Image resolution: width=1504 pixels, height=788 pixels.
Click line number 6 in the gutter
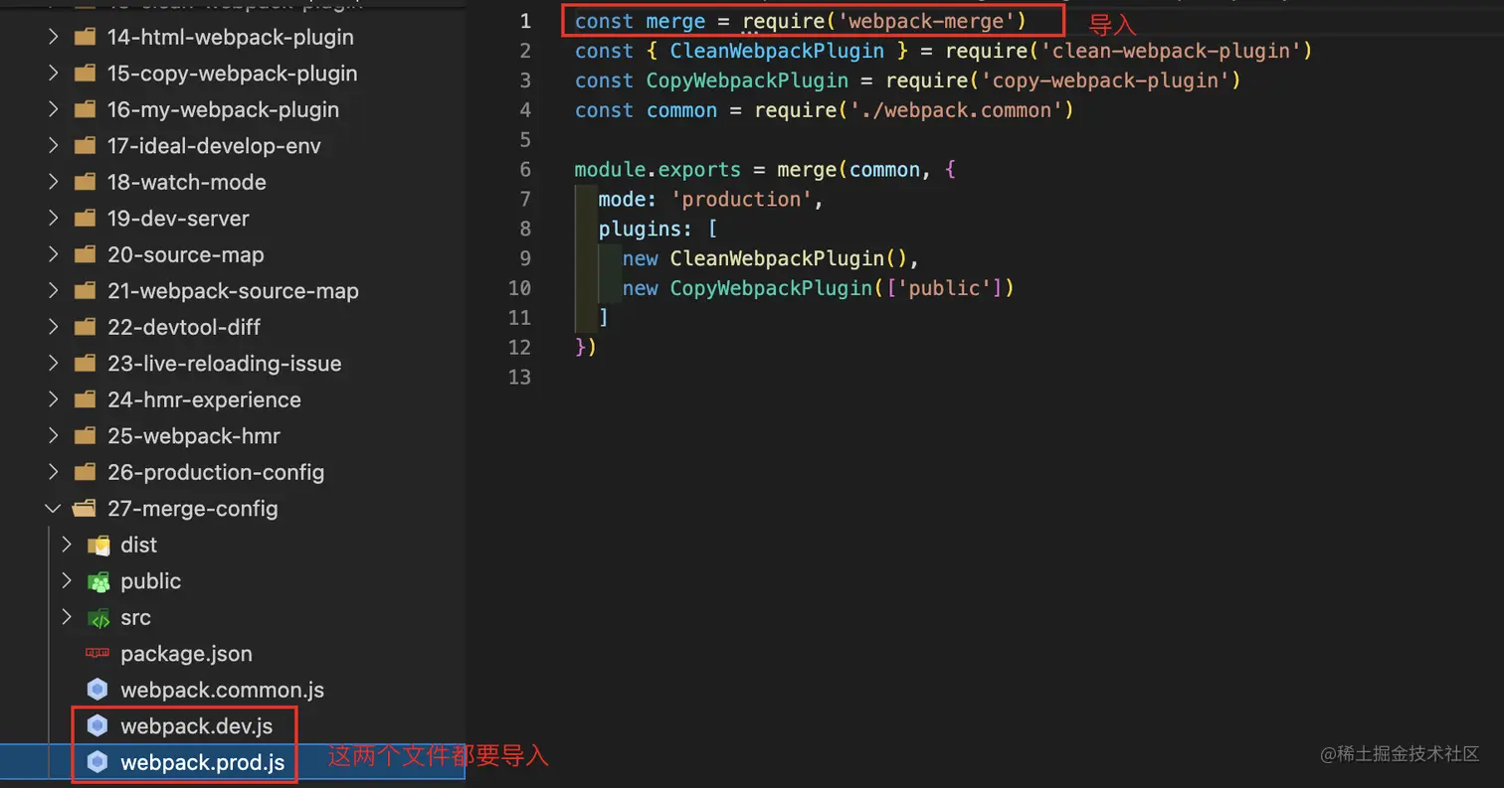[x=525, y=170]
